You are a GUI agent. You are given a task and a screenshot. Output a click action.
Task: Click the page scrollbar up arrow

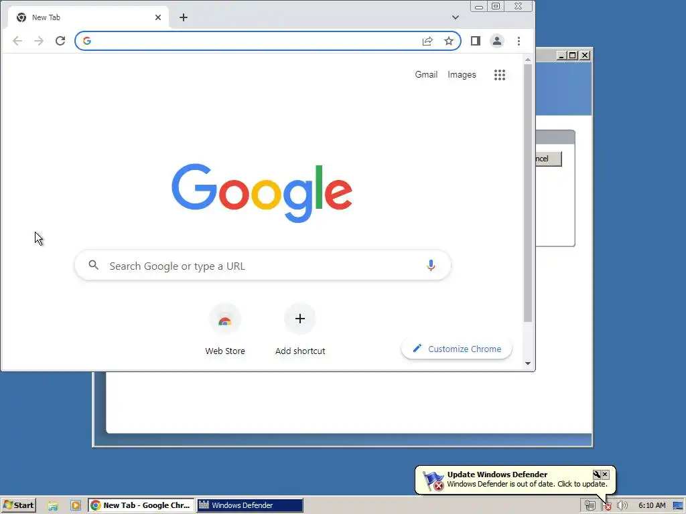tap(528, 60)
